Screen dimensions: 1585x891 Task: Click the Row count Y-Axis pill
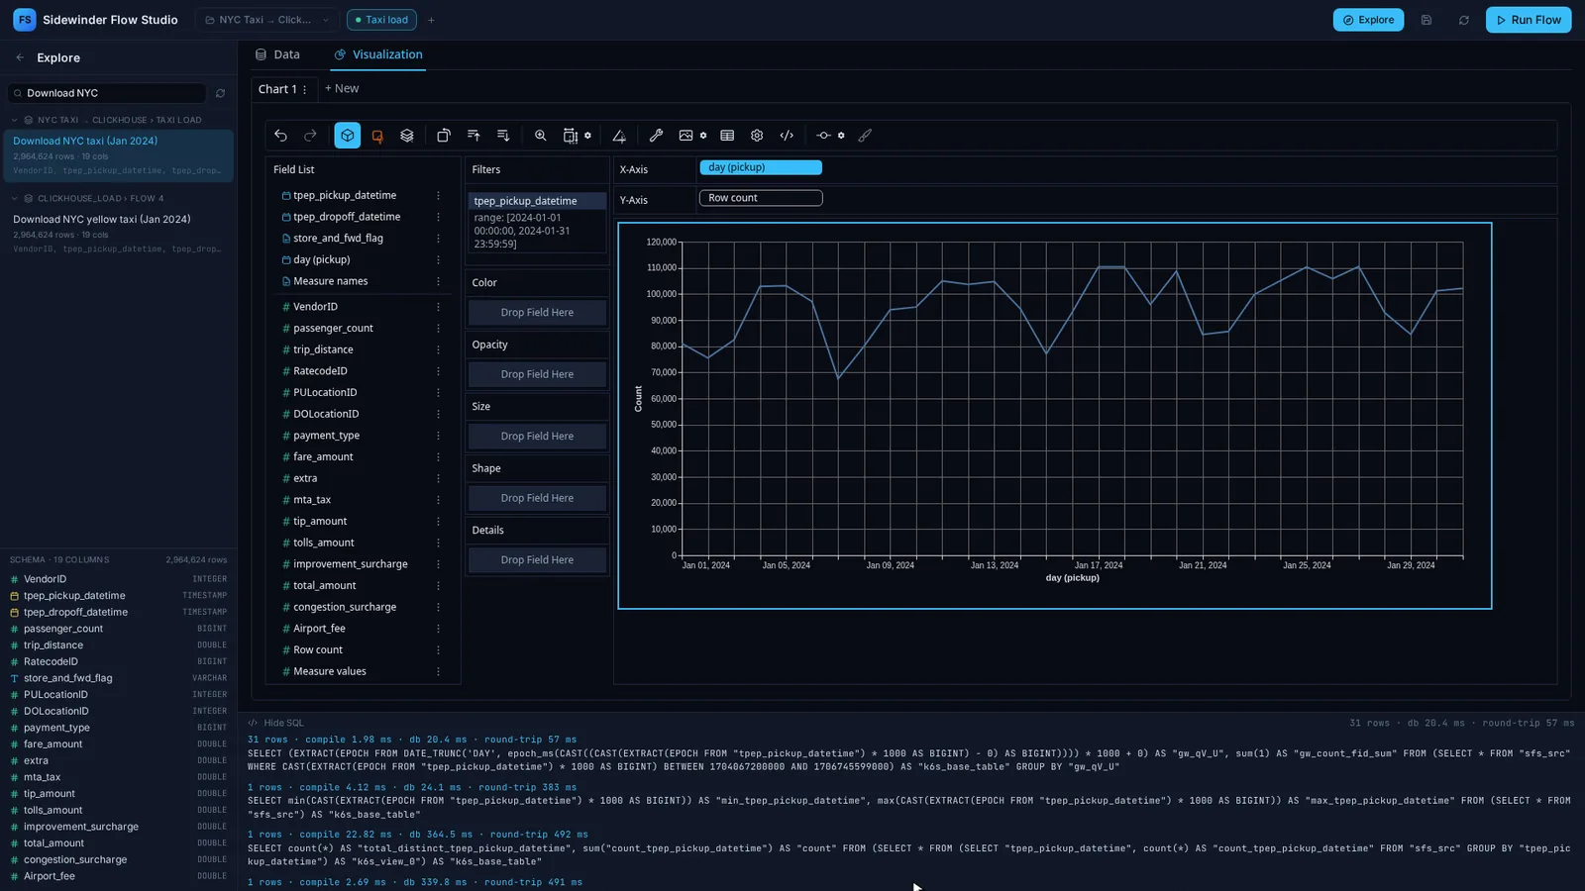click(x=761, y=198)
